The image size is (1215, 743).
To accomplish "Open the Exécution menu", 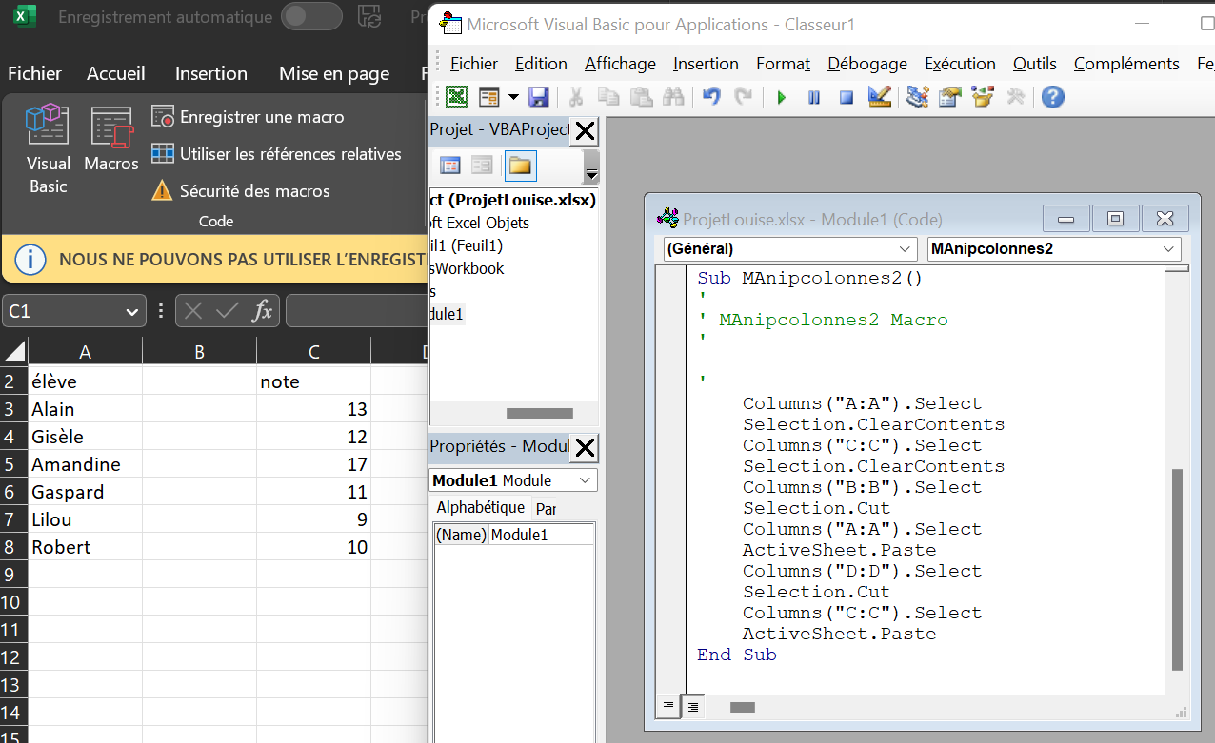I will (x=960, y=64).
